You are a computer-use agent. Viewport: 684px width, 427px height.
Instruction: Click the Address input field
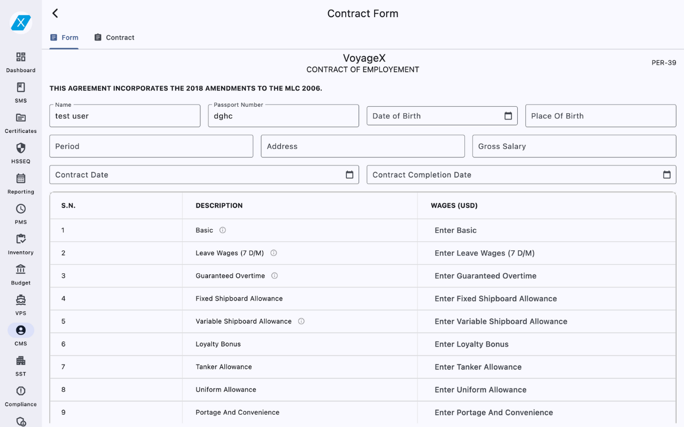pyautogui.click(x=363, y=146)
